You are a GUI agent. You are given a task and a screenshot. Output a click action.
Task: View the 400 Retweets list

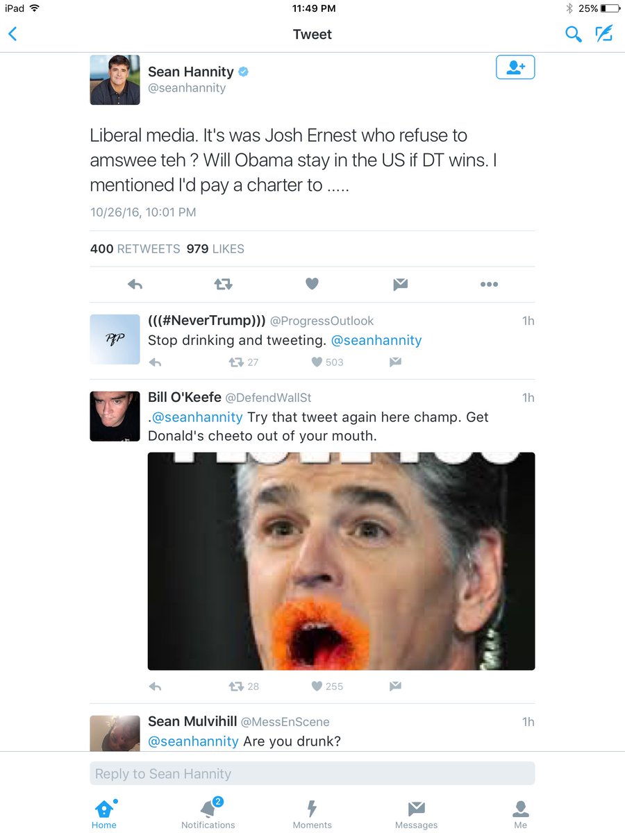[135, 249]
